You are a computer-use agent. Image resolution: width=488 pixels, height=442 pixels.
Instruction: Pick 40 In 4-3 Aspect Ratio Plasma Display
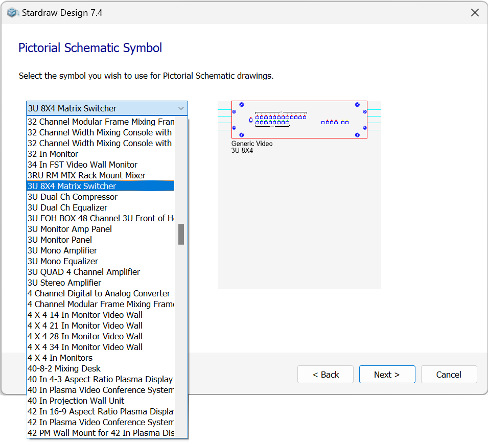point(101,380)
